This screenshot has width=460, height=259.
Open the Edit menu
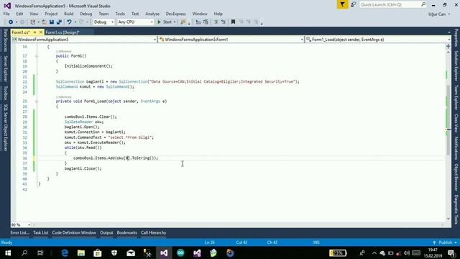pos(19,14)
